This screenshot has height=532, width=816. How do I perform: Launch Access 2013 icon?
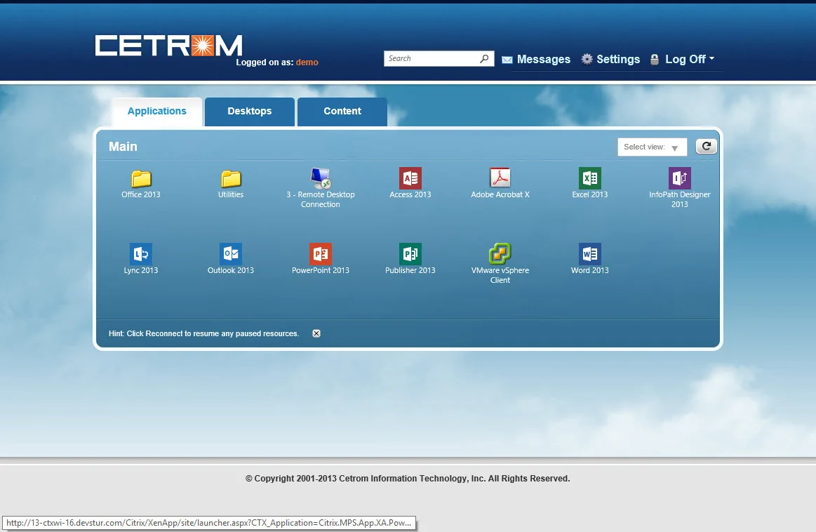[x=410, y=178]
